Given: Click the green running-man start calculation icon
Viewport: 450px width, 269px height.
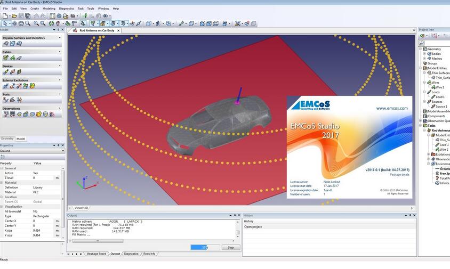Looking at the screenshot, I should click(85, 16).
